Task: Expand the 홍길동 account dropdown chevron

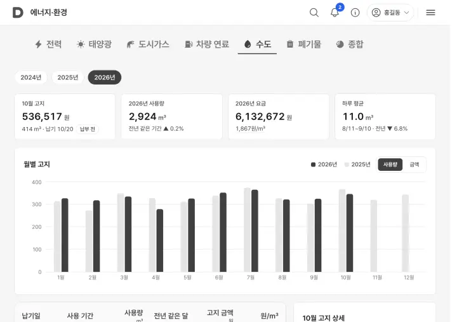Action: point(407,13)
